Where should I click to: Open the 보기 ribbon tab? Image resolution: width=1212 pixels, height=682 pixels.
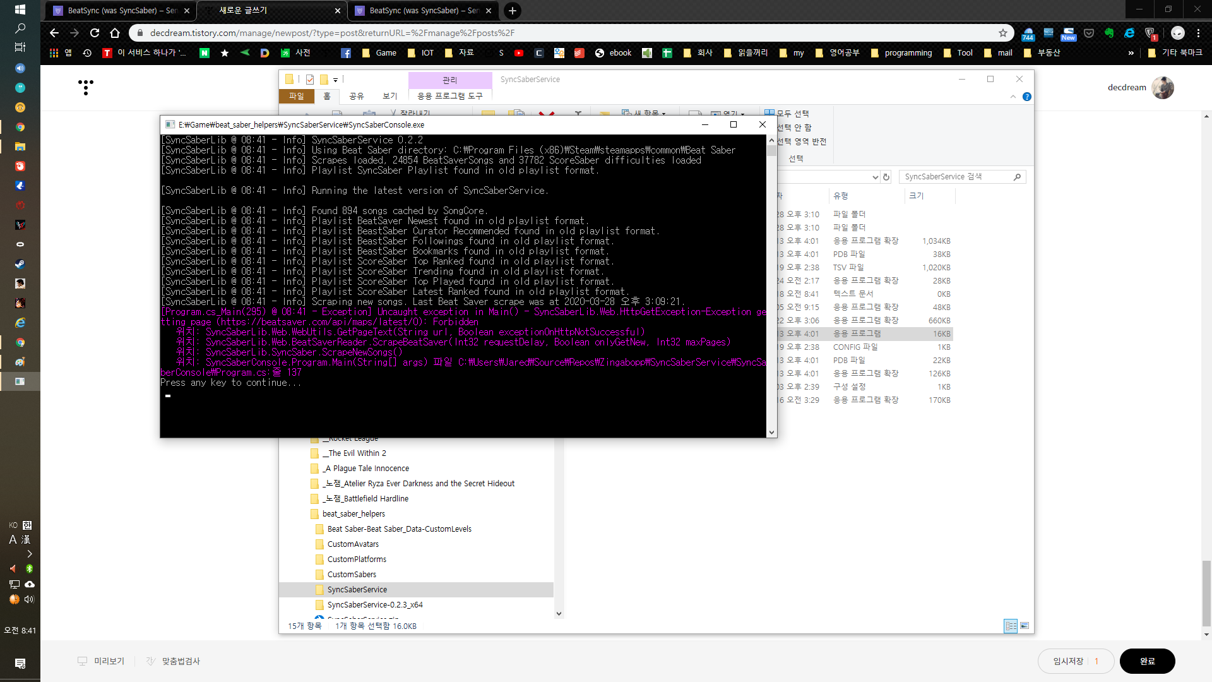click(390, 96)
